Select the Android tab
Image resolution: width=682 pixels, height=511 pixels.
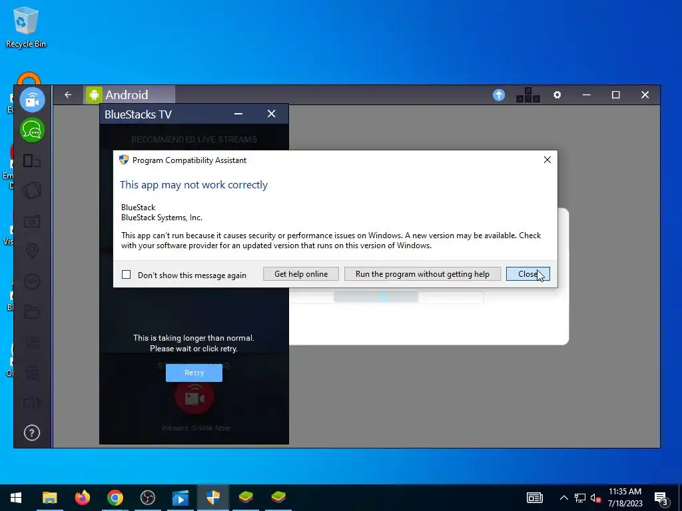pyautogui.click(x=130, y=94)
